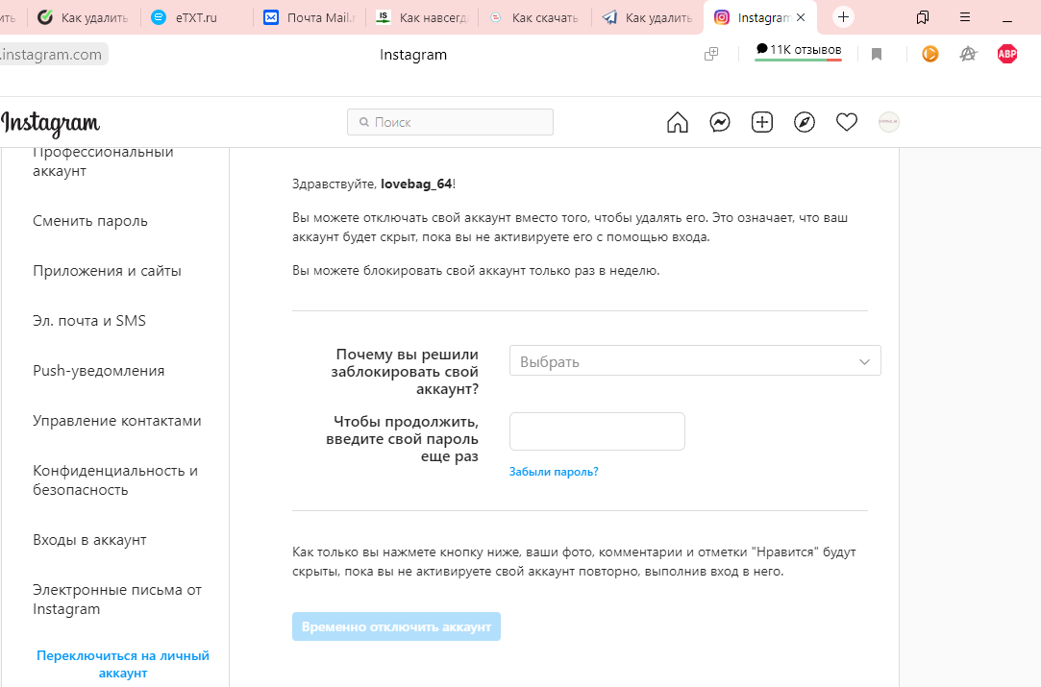Open Push-уведомления settings section

(x=99, y=370)
